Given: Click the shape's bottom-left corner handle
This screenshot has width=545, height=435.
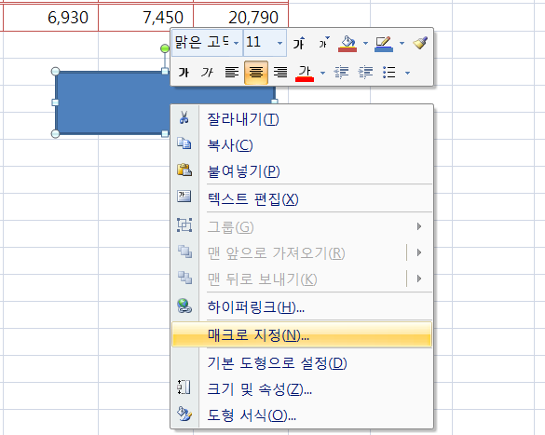Looking at the screenshot, I should pyautogui.click(x=55, y=134).
